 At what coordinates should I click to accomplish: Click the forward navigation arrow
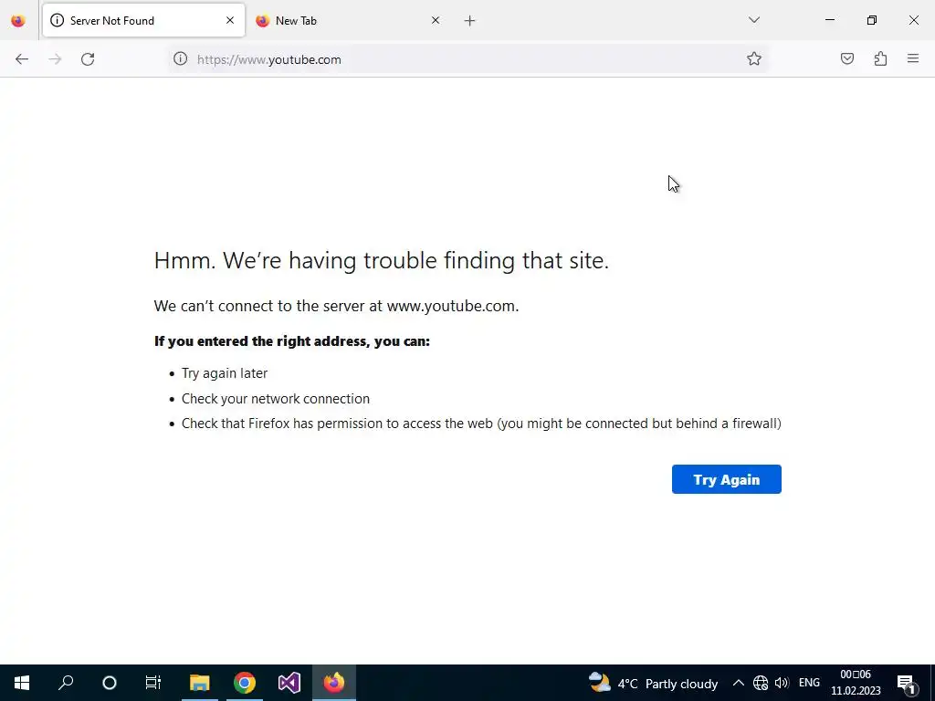click(55, 59)
